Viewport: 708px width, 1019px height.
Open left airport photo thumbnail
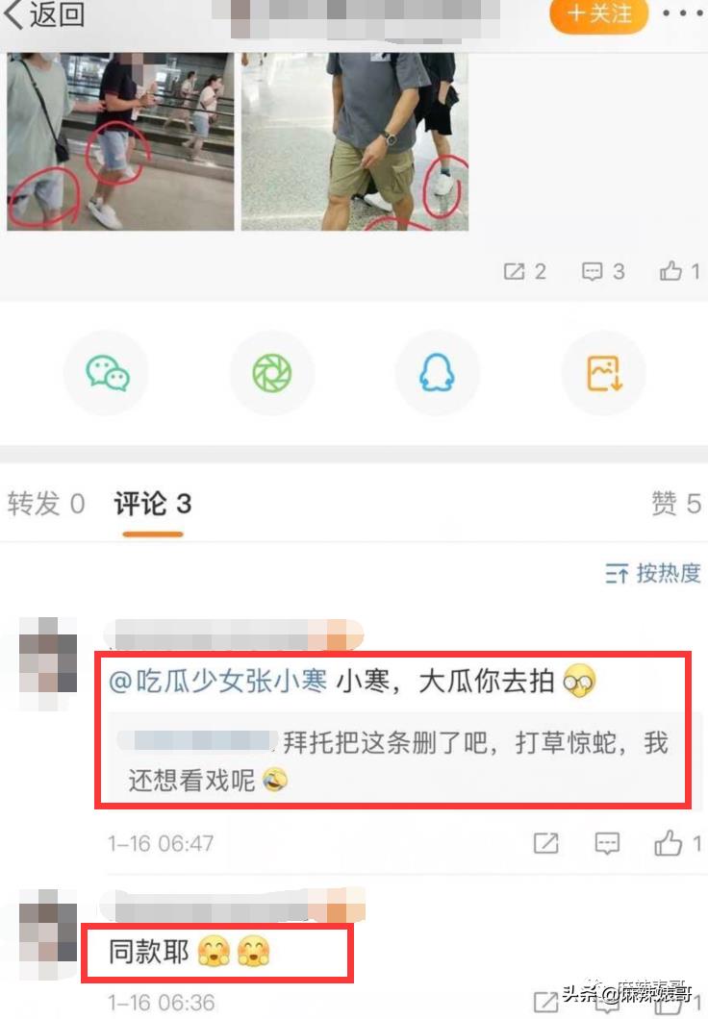(x=120, y=141)
